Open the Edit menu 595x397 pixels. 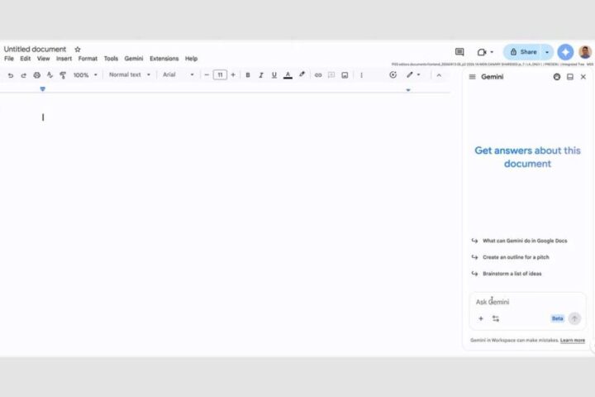(x=26, y=59)
